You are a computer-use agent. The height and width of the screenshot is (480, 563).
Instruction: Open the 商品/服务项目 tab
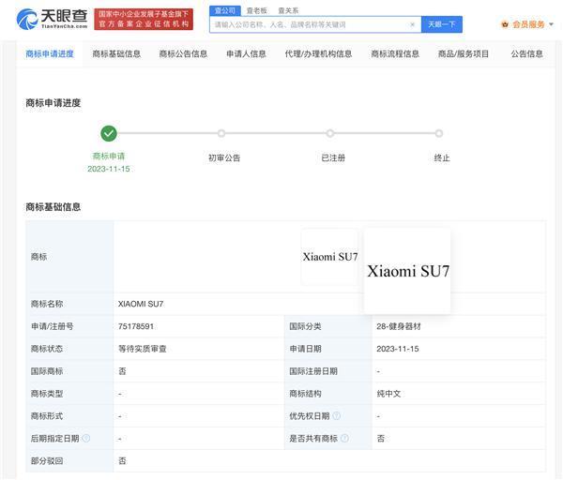click(463, 54)
